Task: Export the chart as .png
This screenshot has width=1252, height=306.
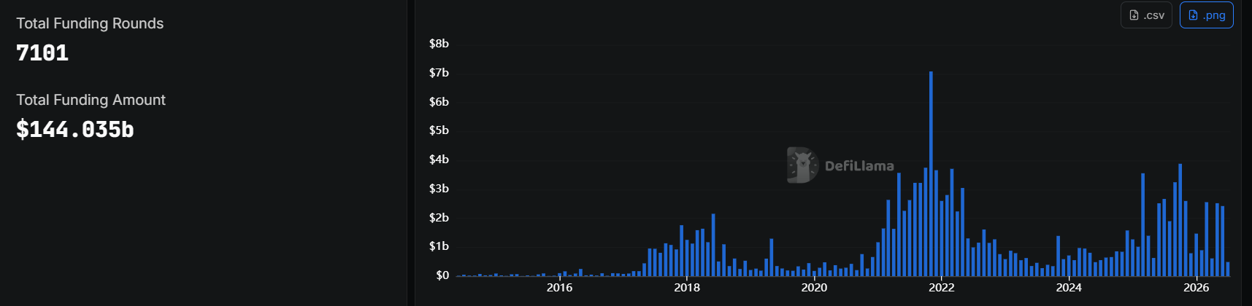Action: (1206, 15)
